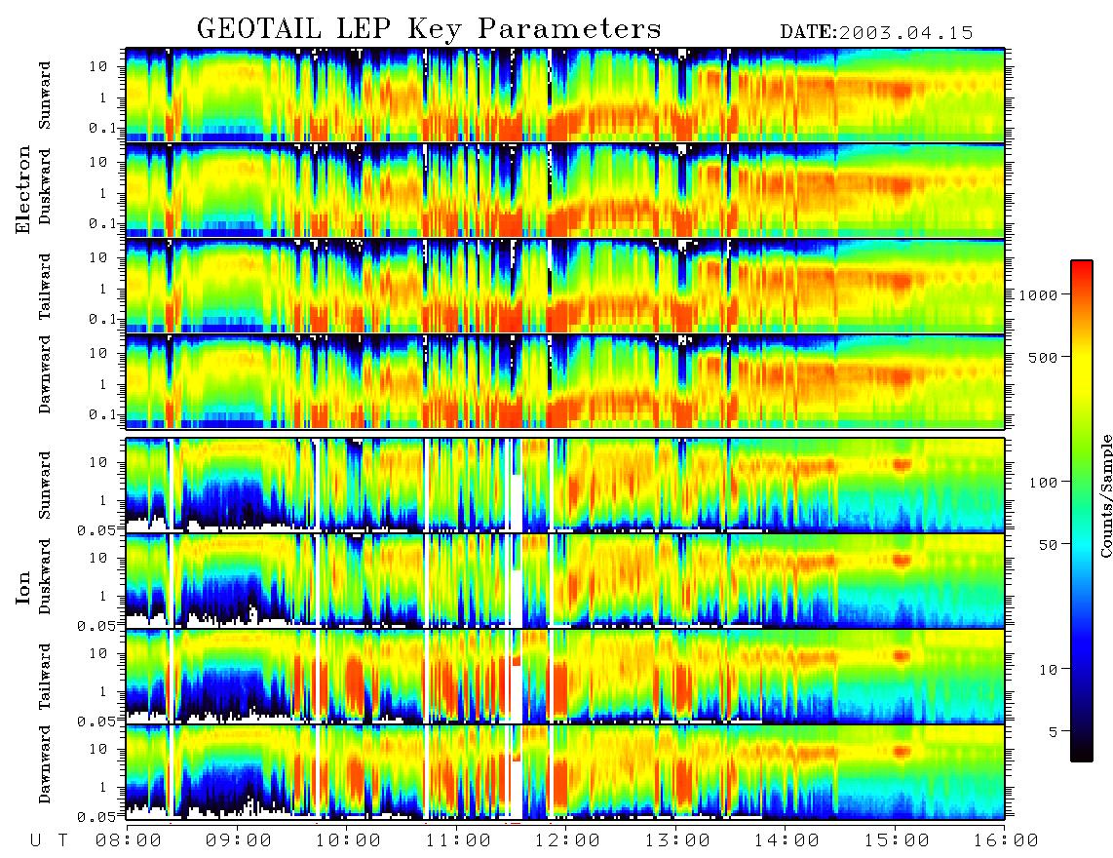Viewport: 1113px width, 858px height.
Task: Click the Ion "Dawnward" panel label
Action: tap(45, 764)
